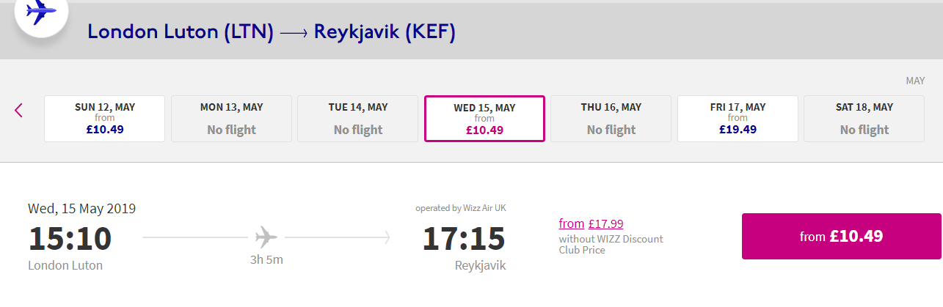Click the 15:10 departure time
This screenshot has width=943, height=307.
70,239
